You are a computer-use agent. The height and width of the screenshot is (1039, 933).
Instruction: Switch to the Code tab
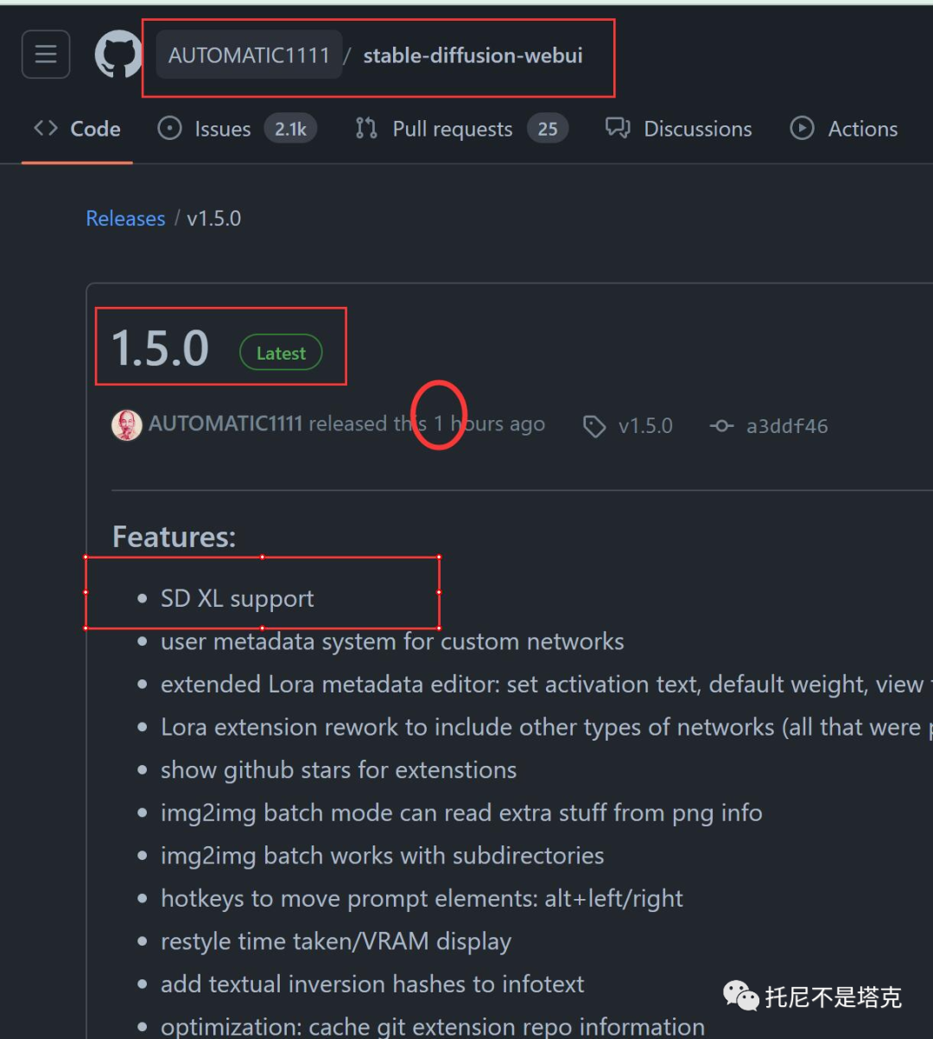point(77,129)
